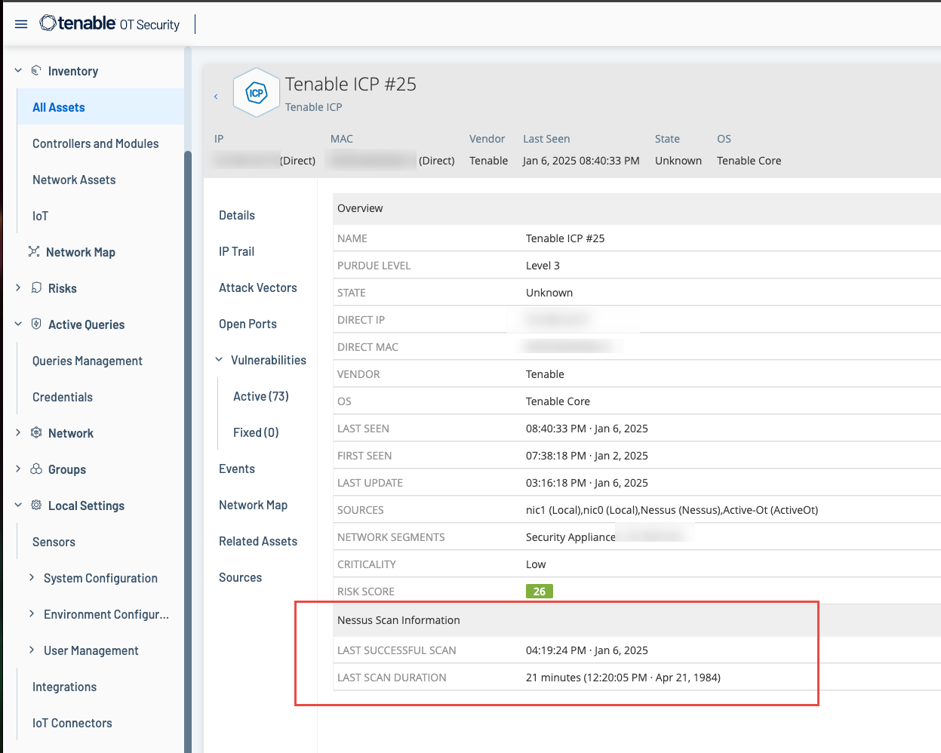Expand the Risks section chevron
Image resolution: width=941 pixels, height=753 pixels.
point(18,288)
